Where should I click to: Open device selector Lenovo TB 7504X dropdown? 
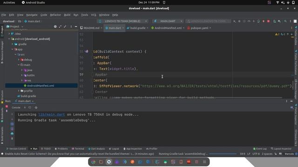[123, 21]
